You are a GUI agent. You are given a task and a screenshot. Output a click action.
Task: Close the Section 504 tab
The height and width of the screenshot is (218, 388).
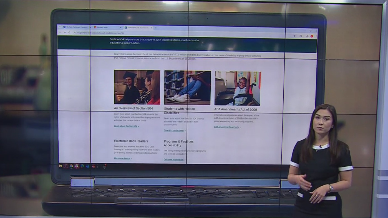pyautogui.click(x=151, y=28)
